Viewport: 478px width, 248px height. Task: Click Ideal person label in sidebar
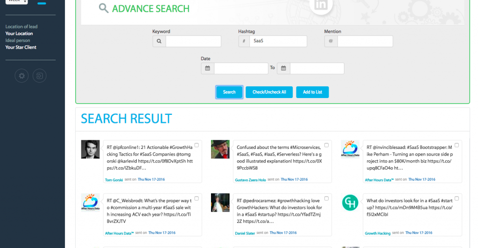(18, 40)
